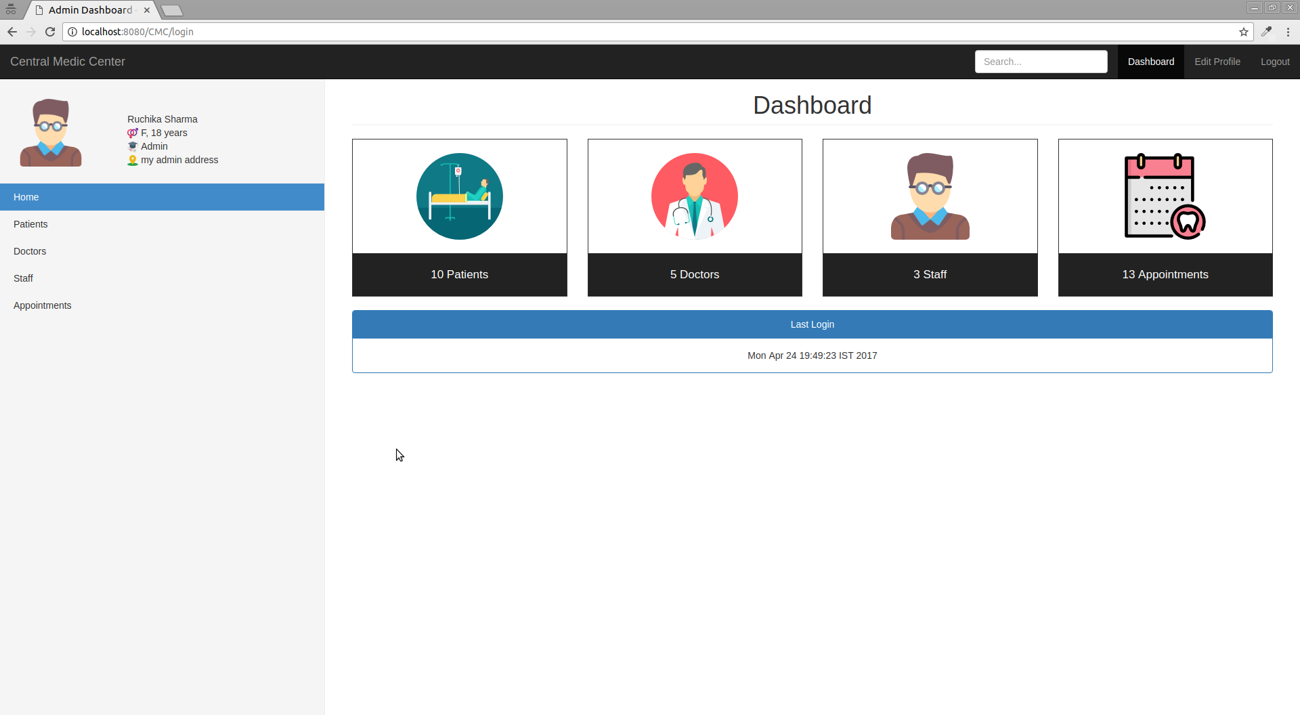The width and height of the screenshot is (1300, 715).
Task: Reload the page using the refresh icon
Action: [50, 32]
